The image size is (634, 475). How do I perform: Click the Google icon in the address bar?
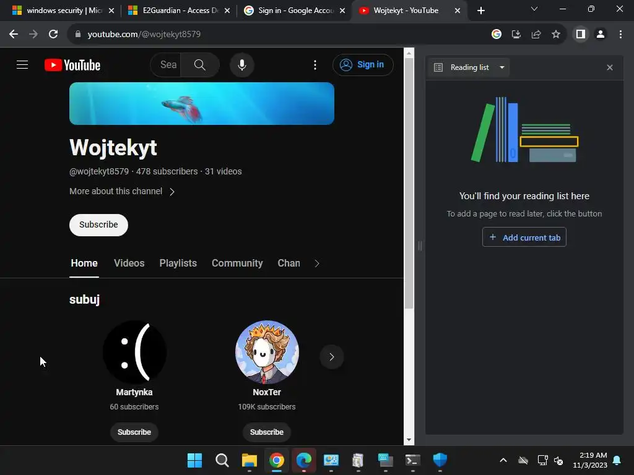coord(497,34)
